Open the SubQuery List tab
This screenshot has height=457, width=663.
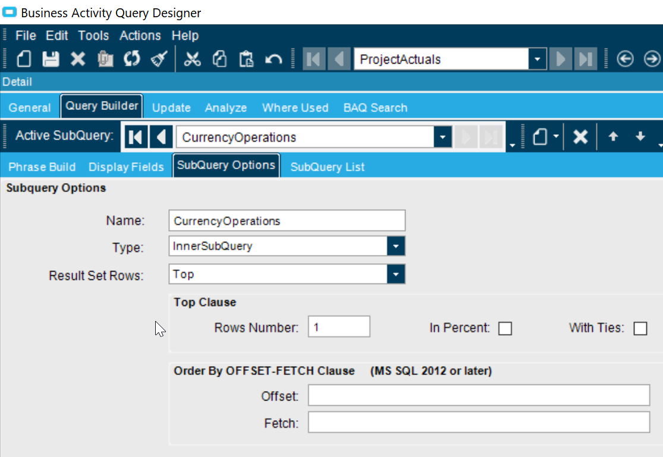coord(327,166)
